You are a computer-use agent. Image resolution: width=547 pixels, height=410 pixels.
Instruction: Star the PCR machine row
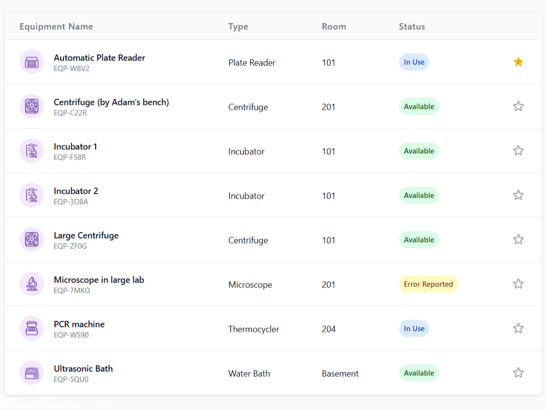tap(518, 328)
